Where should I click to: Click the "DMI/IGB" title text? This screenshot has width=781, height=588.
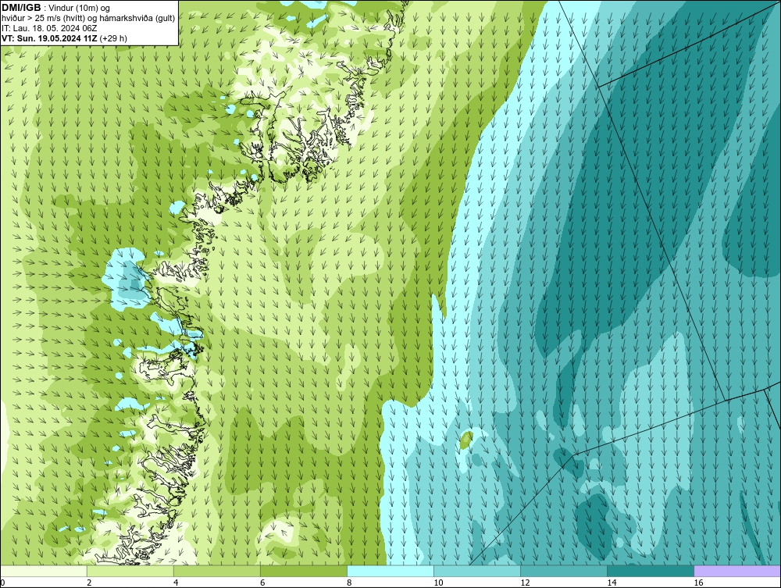[x=21, y=8]
